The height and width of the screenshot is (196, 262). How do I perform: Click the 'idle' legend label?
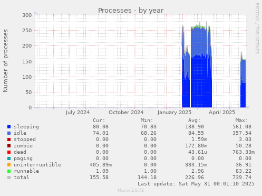point(20,133)
